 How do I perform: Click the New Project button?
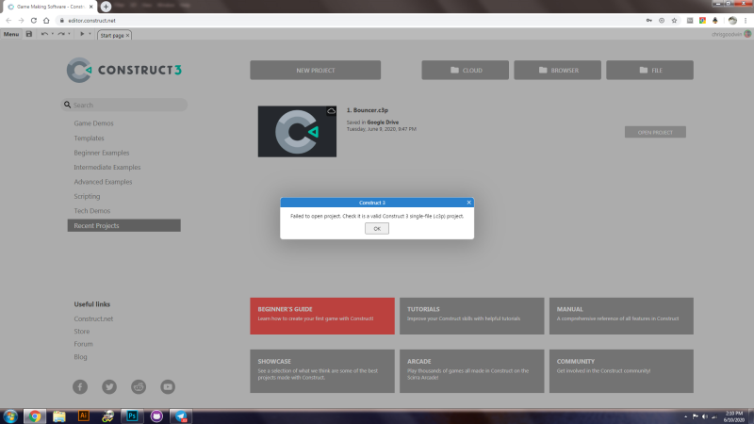(x=316, y=70)
